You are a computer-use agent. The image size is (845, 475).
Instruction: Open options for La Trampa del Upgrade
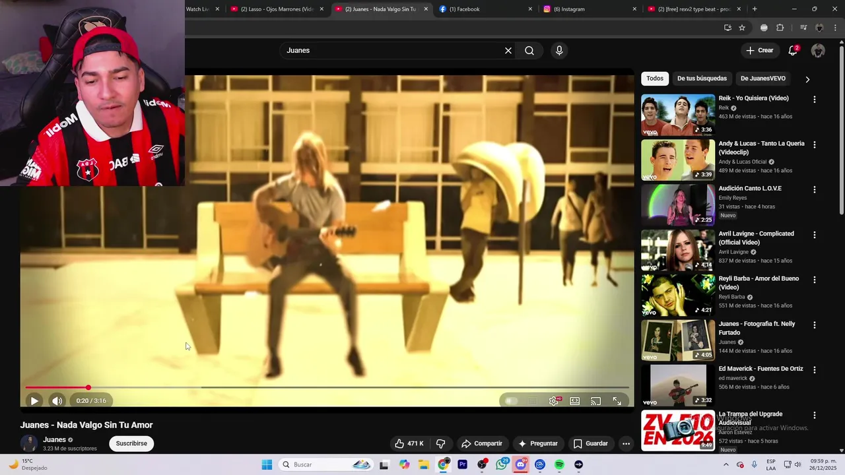(x=814, y=416)
